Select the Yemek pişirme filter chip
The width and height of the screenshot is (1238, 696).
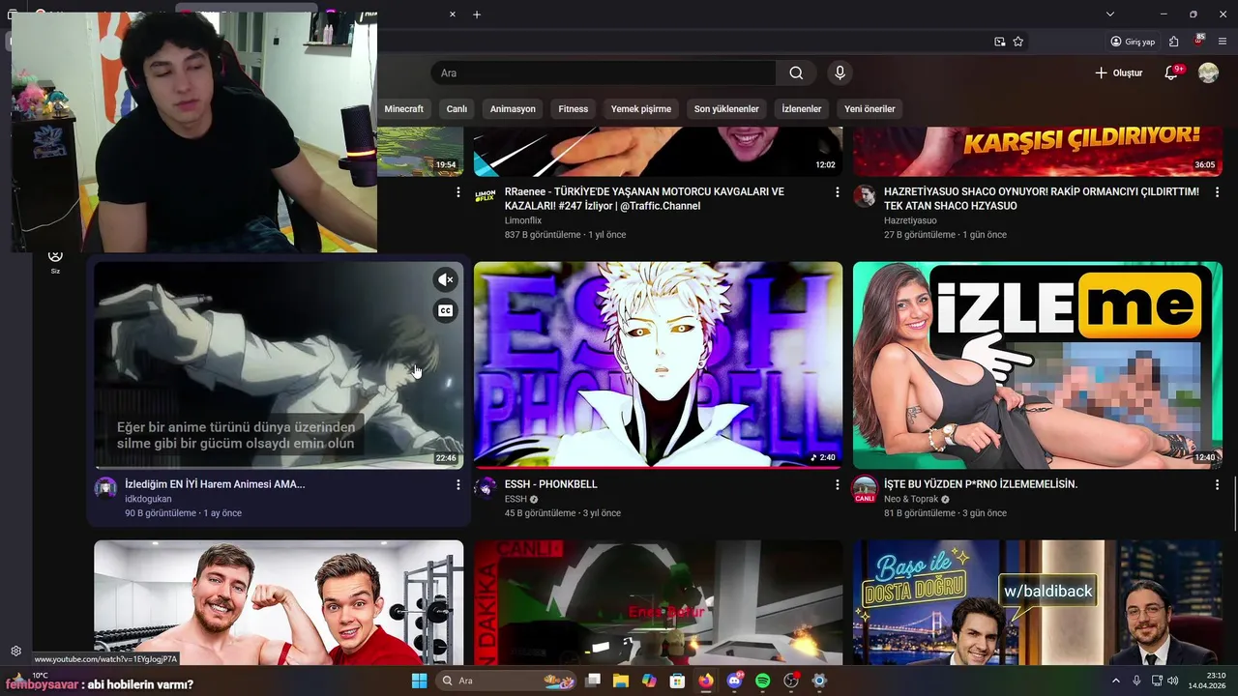pyautogui.click(x=640, y=109)
